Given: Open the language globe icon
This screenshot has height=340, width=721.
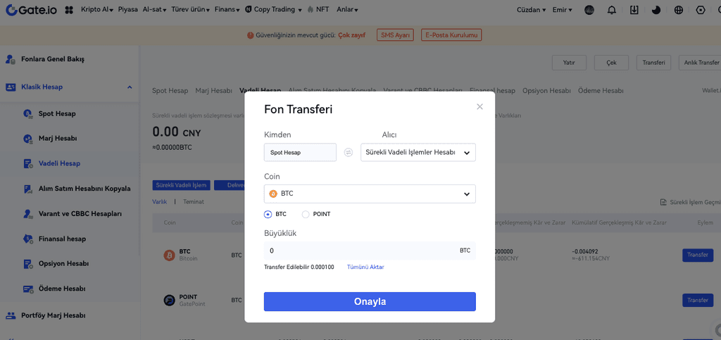Looking at the screenshot, I should pyautogui.click(x=678, y=11).
